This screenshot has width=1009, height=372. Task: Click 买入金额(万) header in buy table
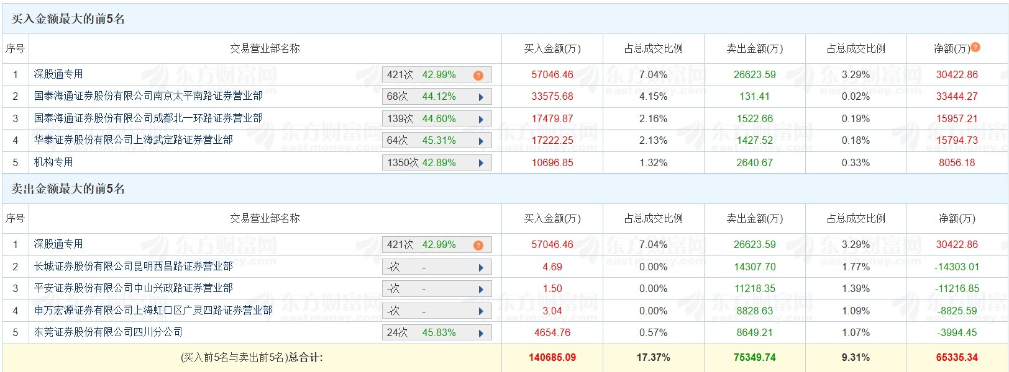tap(552, 48)
